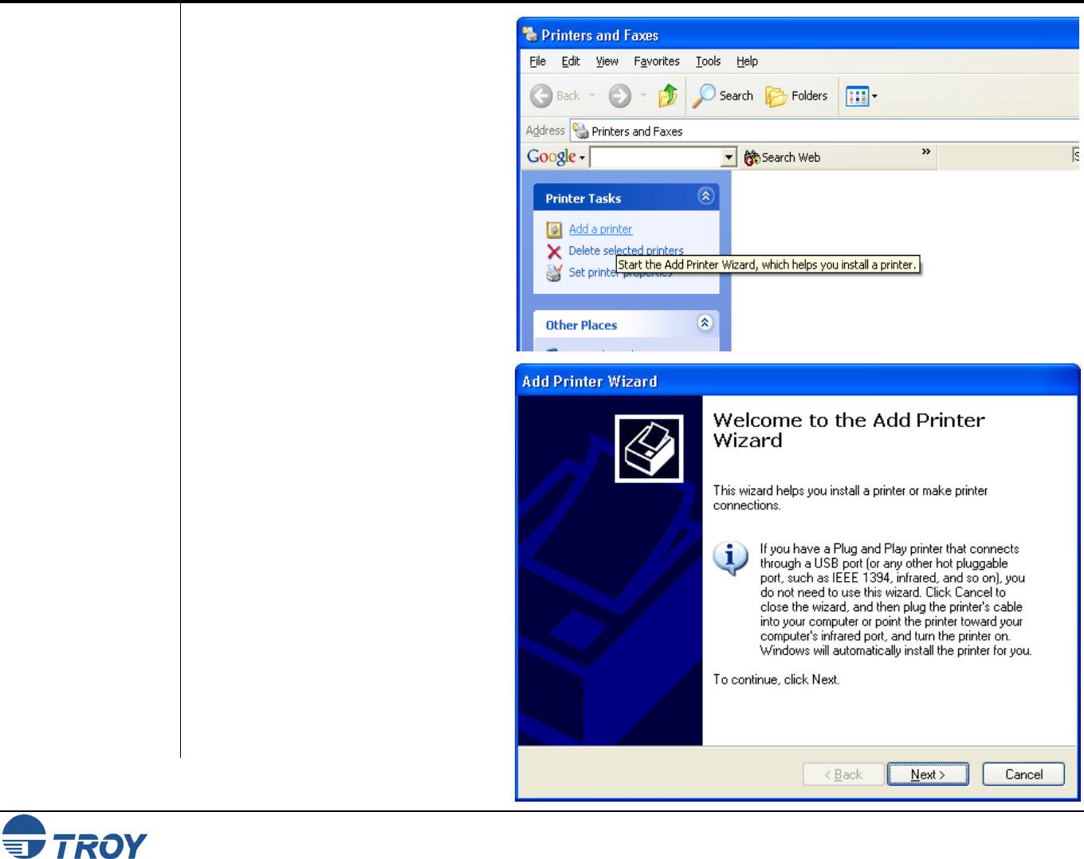Click the Printers and Faxes address bar icon

pos(581,131)
